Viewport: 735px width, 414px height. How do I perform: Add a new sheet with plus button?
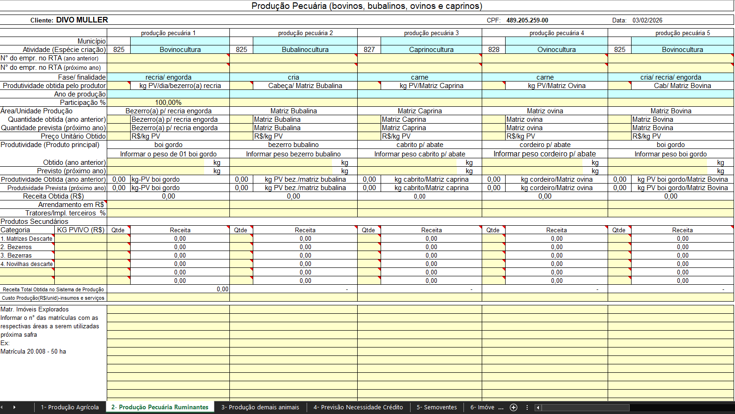click(x=514, y=407)
